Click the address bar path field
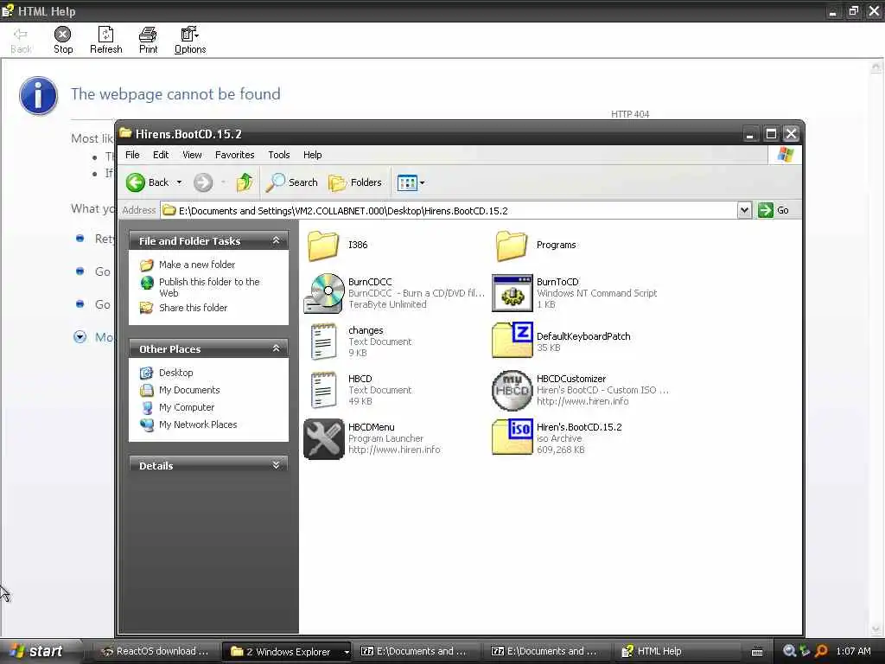Screen dimensions: 885x664 449,211
